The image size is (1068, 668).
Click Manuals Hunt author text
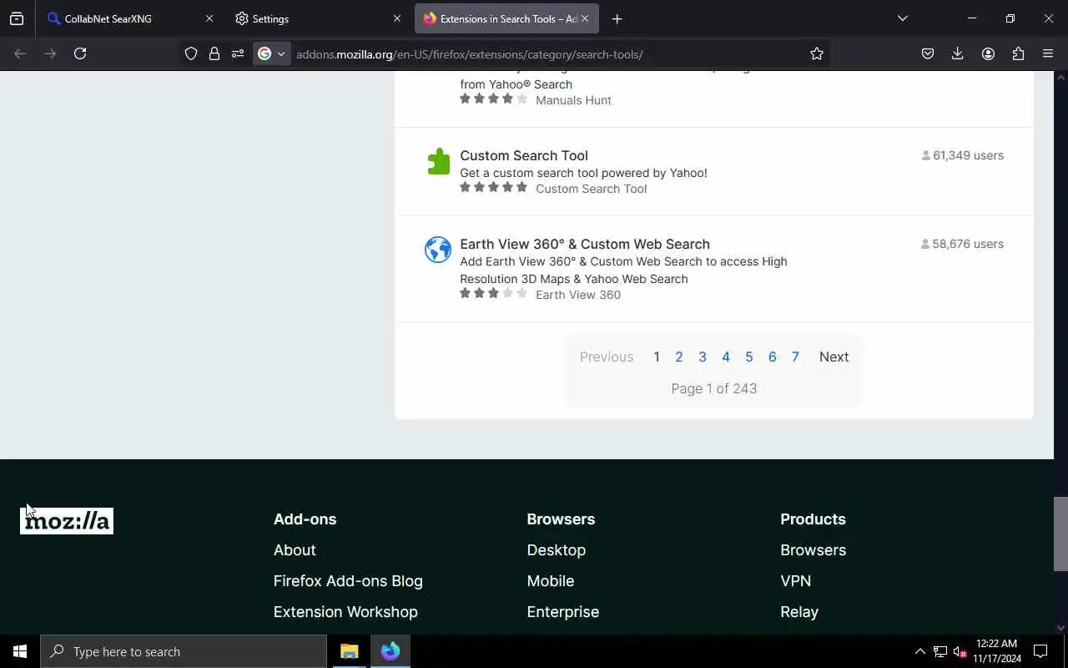point(573,100)
